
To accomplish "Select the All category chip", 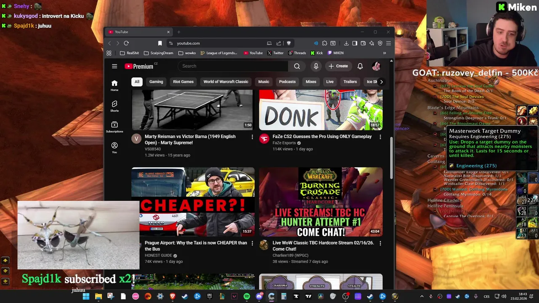I will 137,82.
